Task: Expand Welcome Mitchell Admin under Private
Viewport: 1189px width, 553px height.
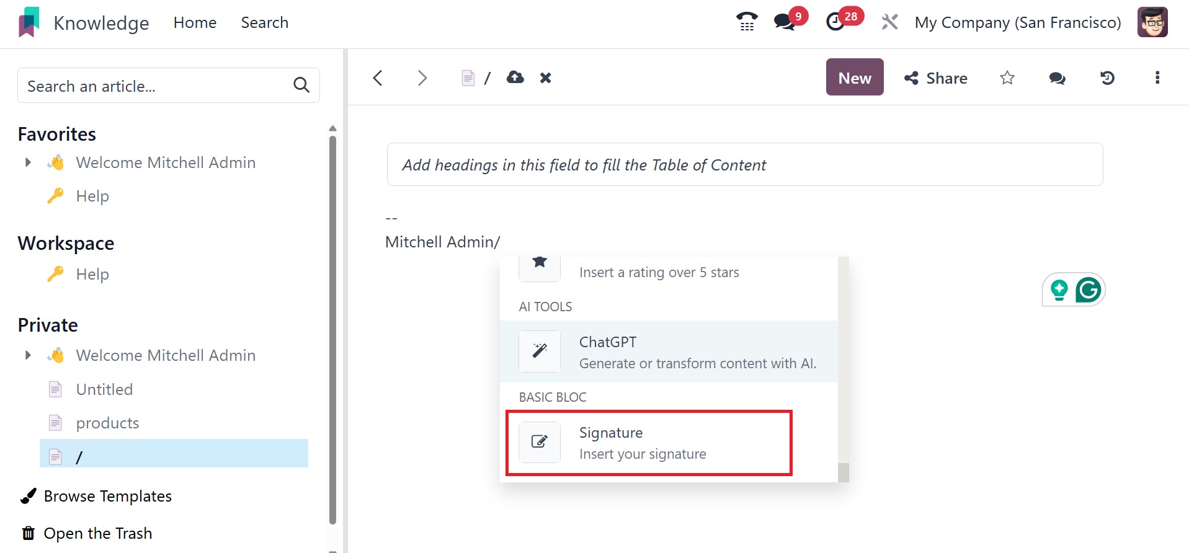Action: (28, 355)
